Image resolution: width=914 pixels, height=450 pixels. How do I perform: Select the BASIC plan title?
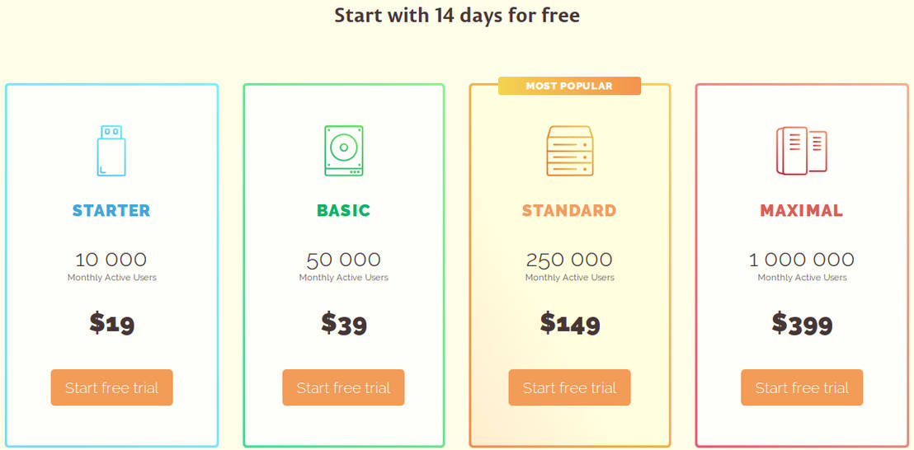click(x=343, y=210)
